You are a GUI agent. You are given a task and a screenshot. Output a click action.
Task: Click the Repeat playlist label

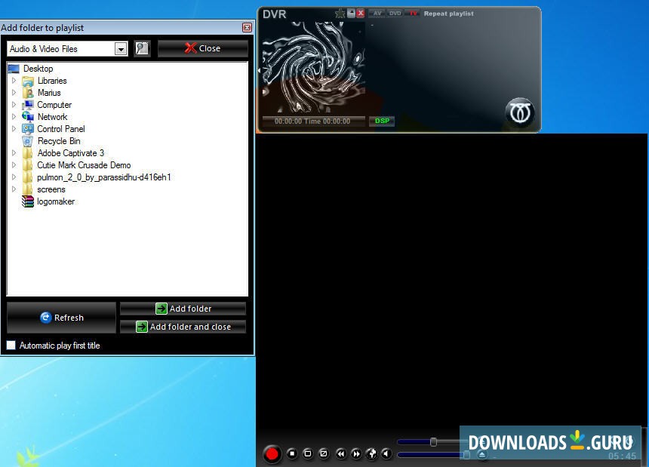(x=449, y=14)
